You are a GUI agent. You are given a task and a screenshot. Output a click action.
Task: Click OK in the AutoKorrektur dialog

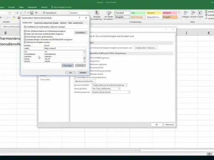coord(71,72)
